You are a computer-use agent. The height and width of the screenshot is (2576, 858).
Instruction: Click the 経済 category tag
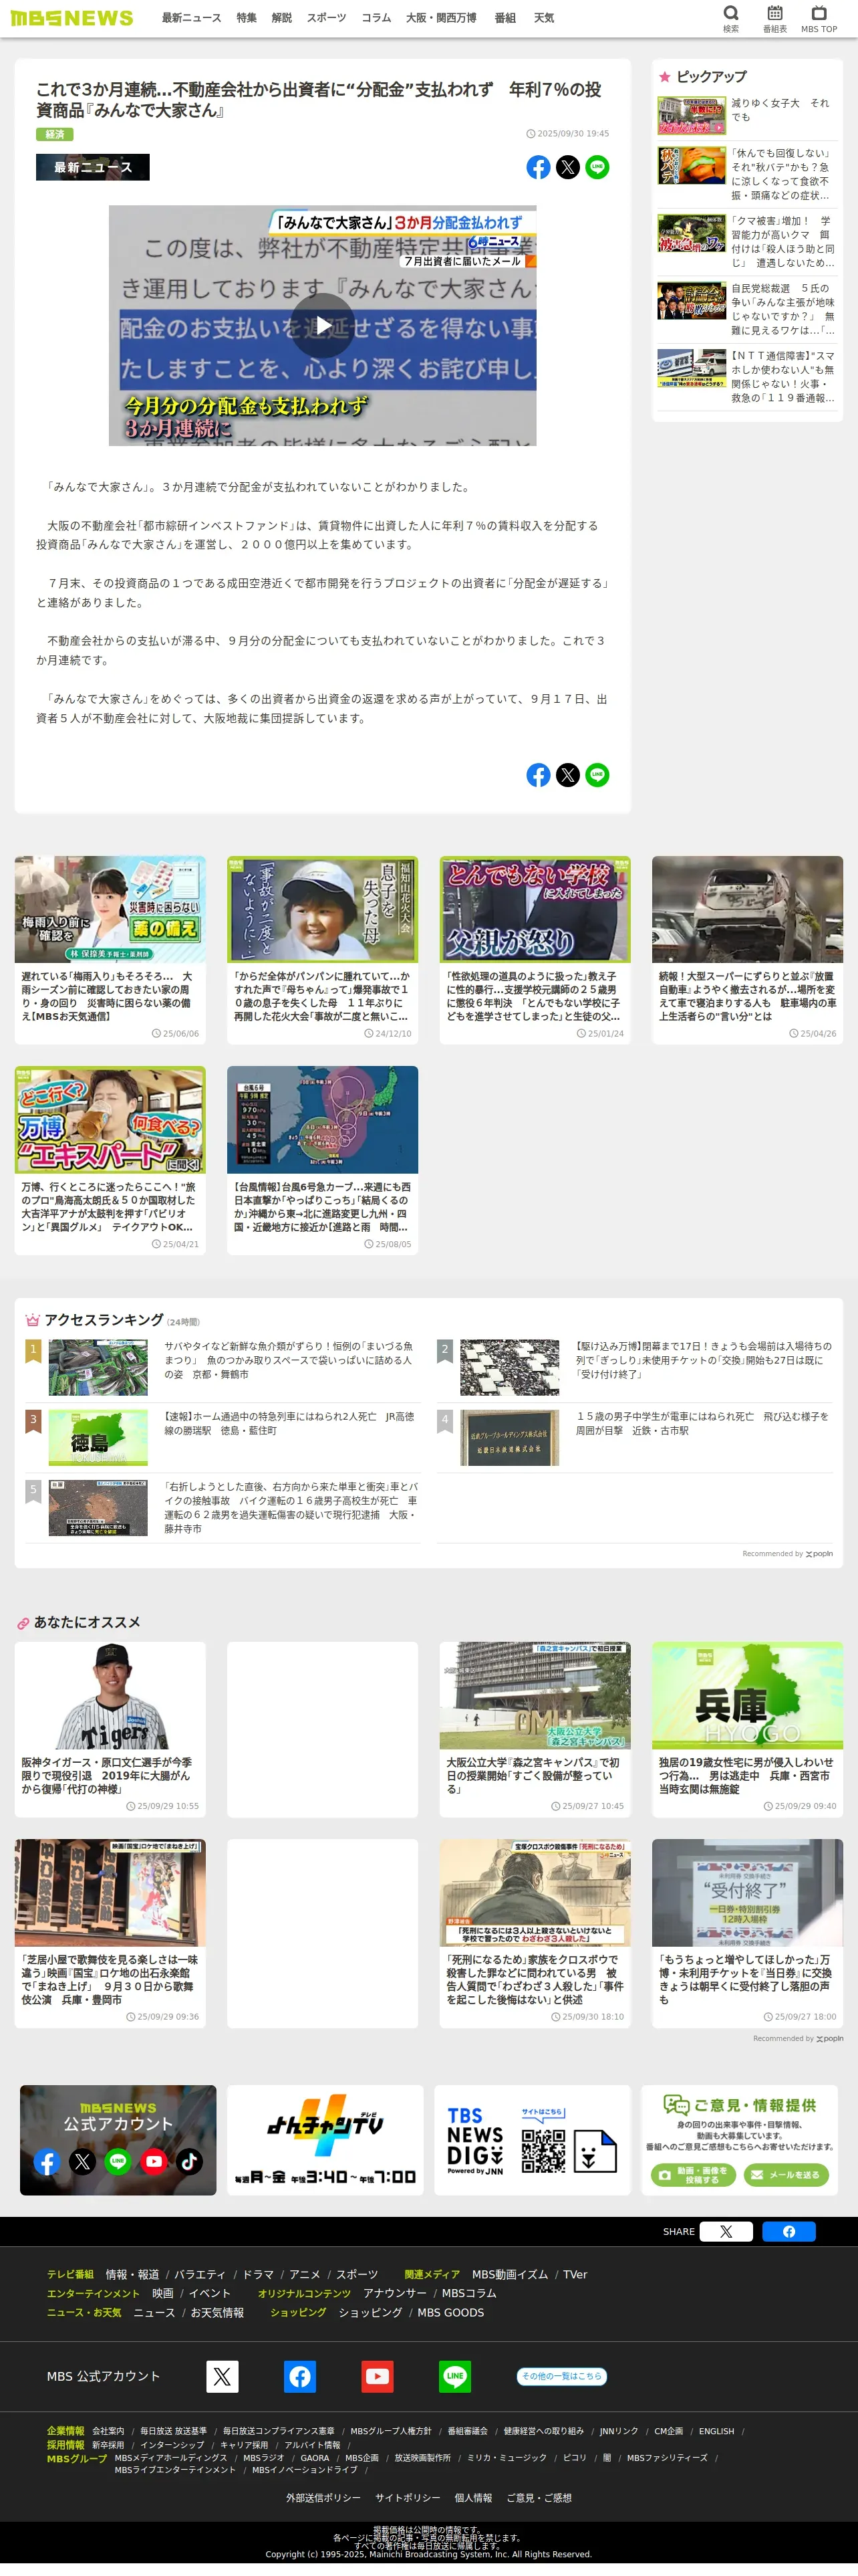[55, 134]
